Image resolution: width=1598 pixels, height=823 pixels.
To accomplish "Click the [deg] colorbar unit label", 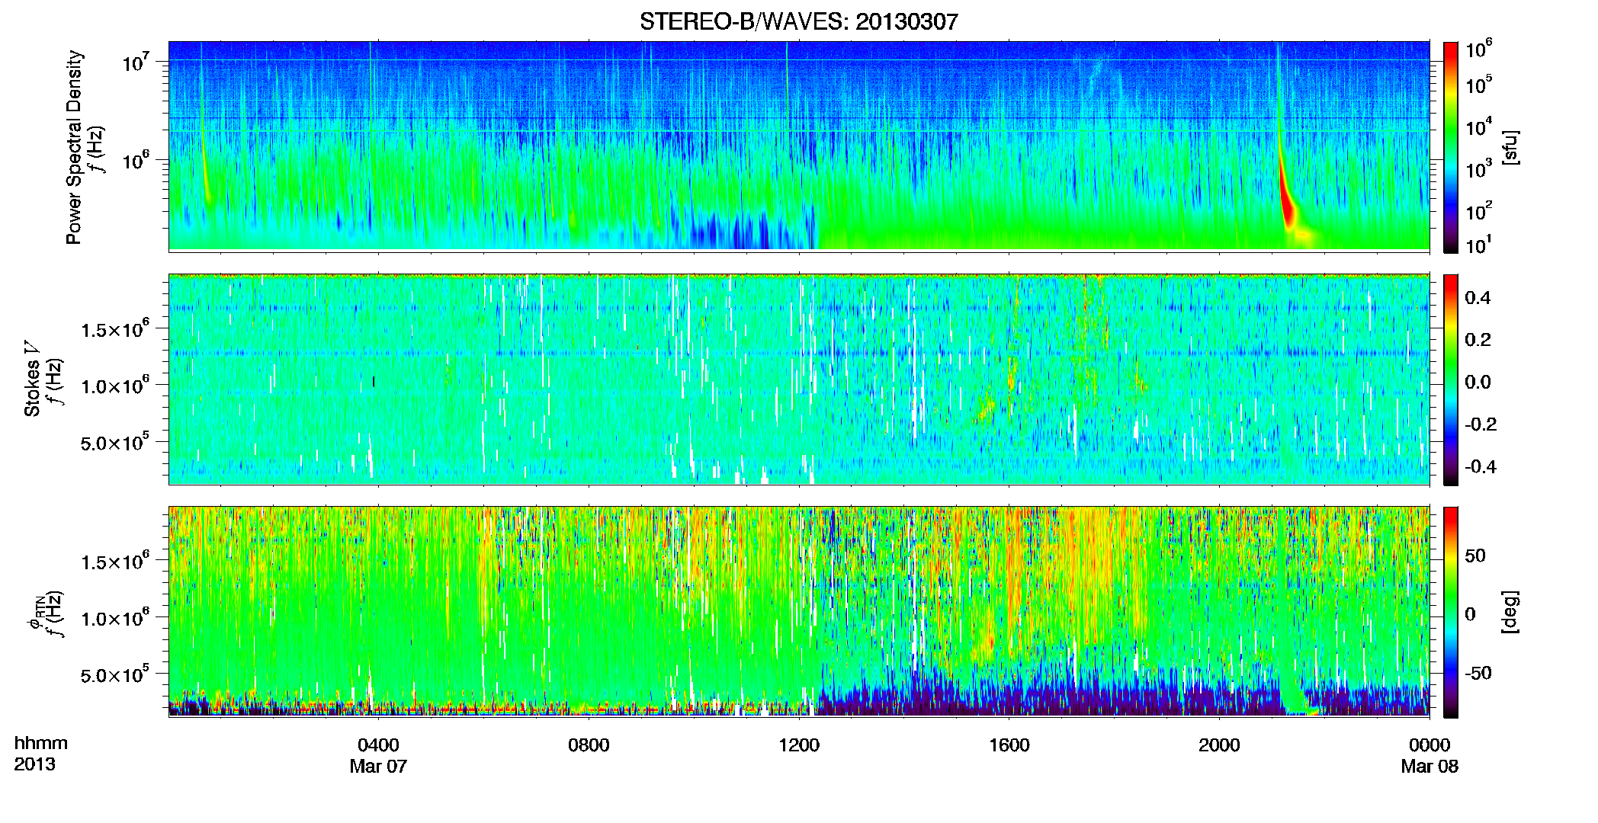I will pyautogui.click(x=1511, y=612).
